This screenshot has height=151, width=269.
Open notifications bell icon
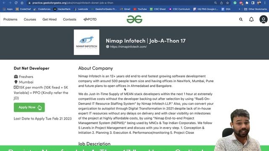pyautogui.click(x=251, y=19)
